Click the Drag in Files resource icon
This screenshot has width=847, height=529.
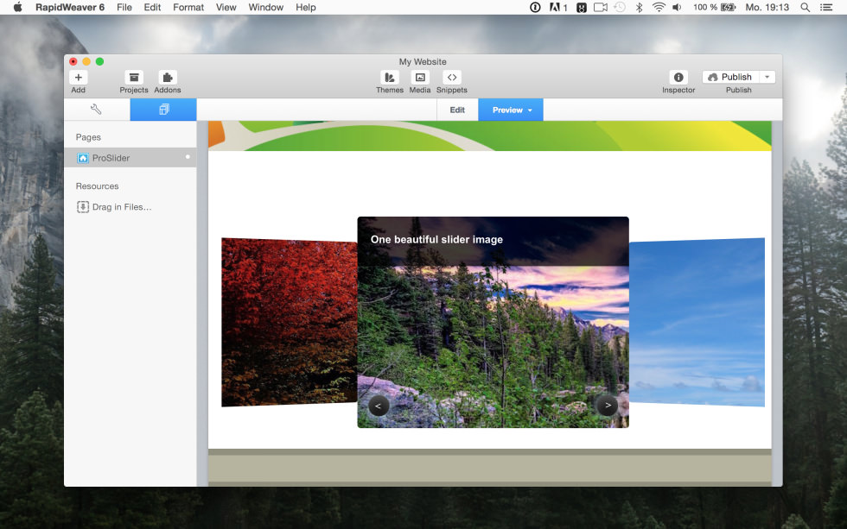pyautogui.click(x=83, y=207)
